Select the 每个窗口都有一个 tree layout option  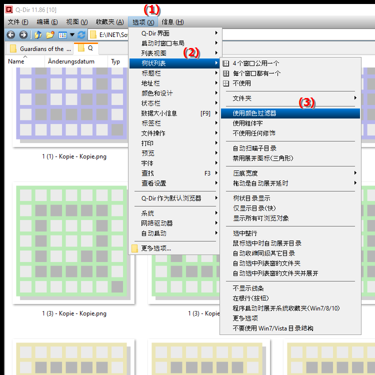[x=290, y=73]
